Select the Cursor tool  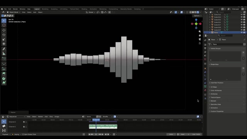(4, 25)
